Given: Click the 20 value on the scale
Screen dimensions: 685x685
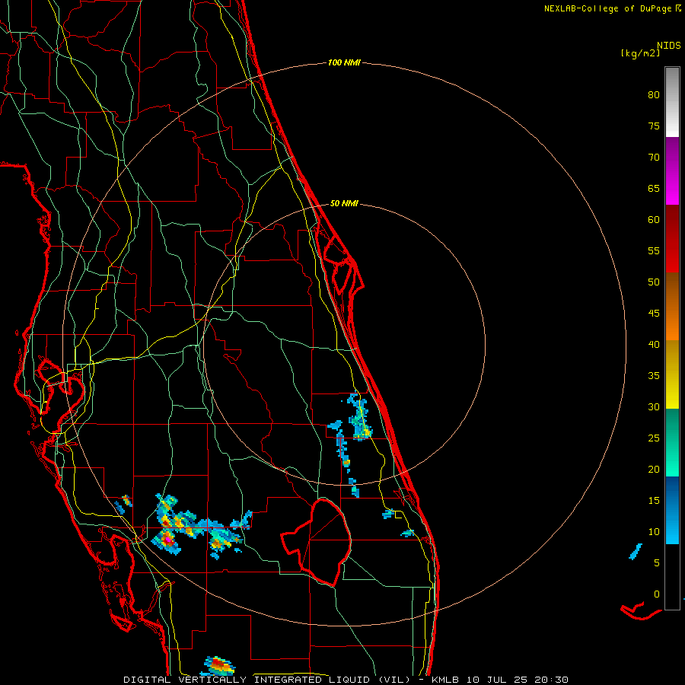Looking at the screenshot, I should (x=654, y=469).
